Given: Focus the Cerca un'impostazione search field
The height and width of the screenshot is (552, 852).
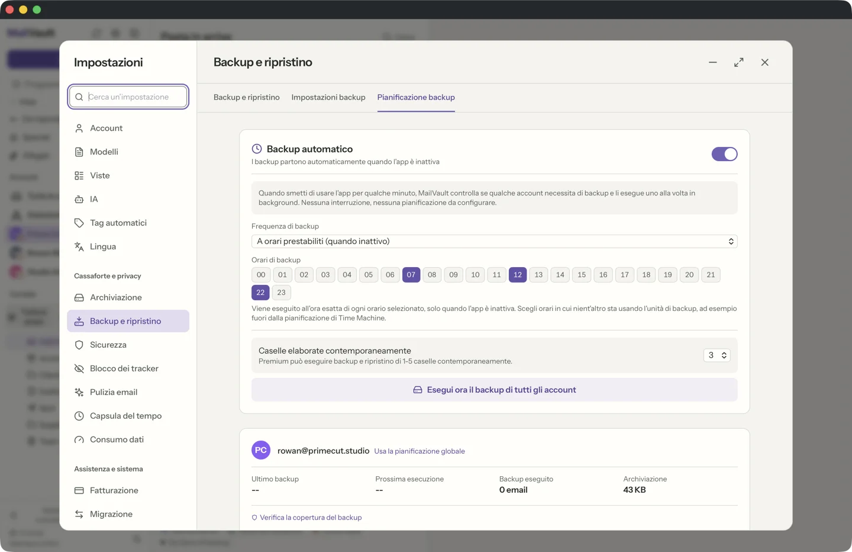Looking at the screenshot, I should (128, 97).
